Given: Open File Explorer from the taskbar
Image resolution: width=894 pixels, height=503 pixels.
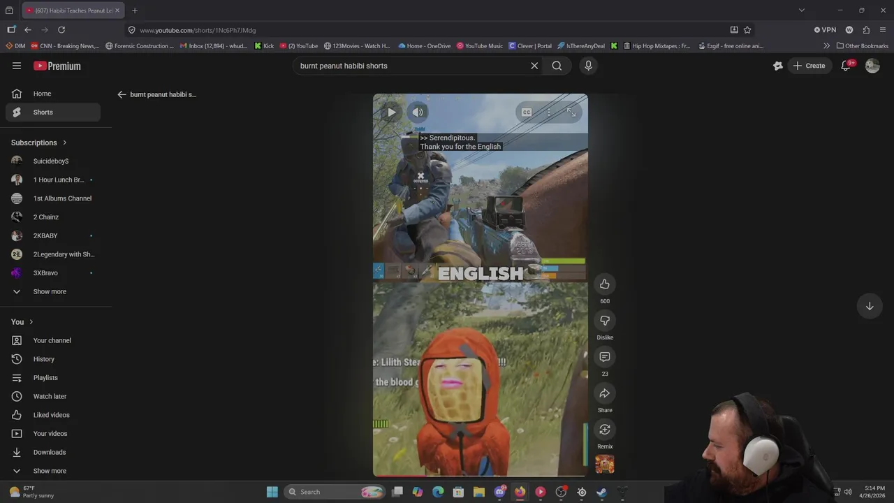Looking at the screenshot, I should 479,492.
